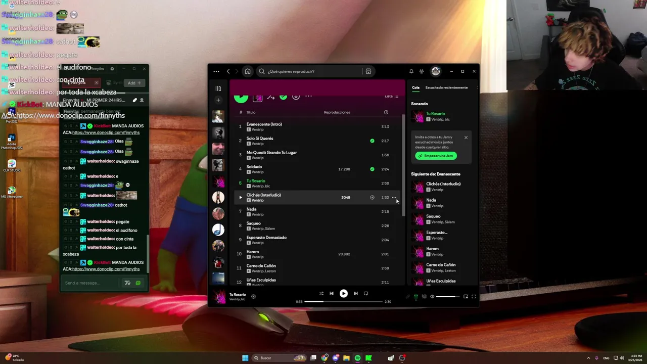Open friend activity icon
The height and width of the screenshot is (364, 647).
[422, 71]
